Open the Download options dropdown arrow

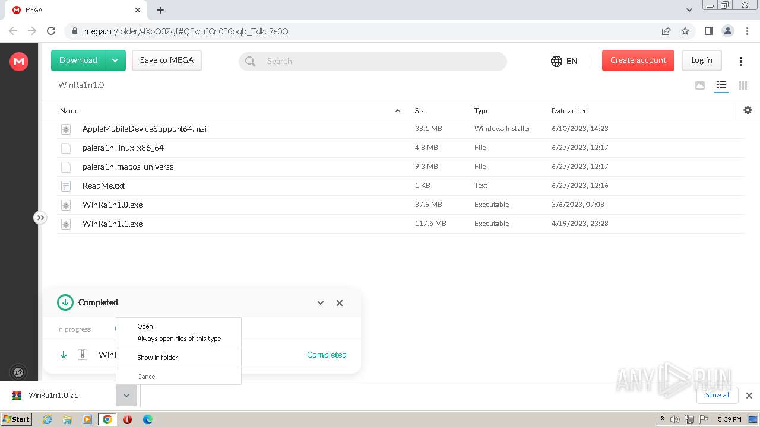[x=116, y=60]
